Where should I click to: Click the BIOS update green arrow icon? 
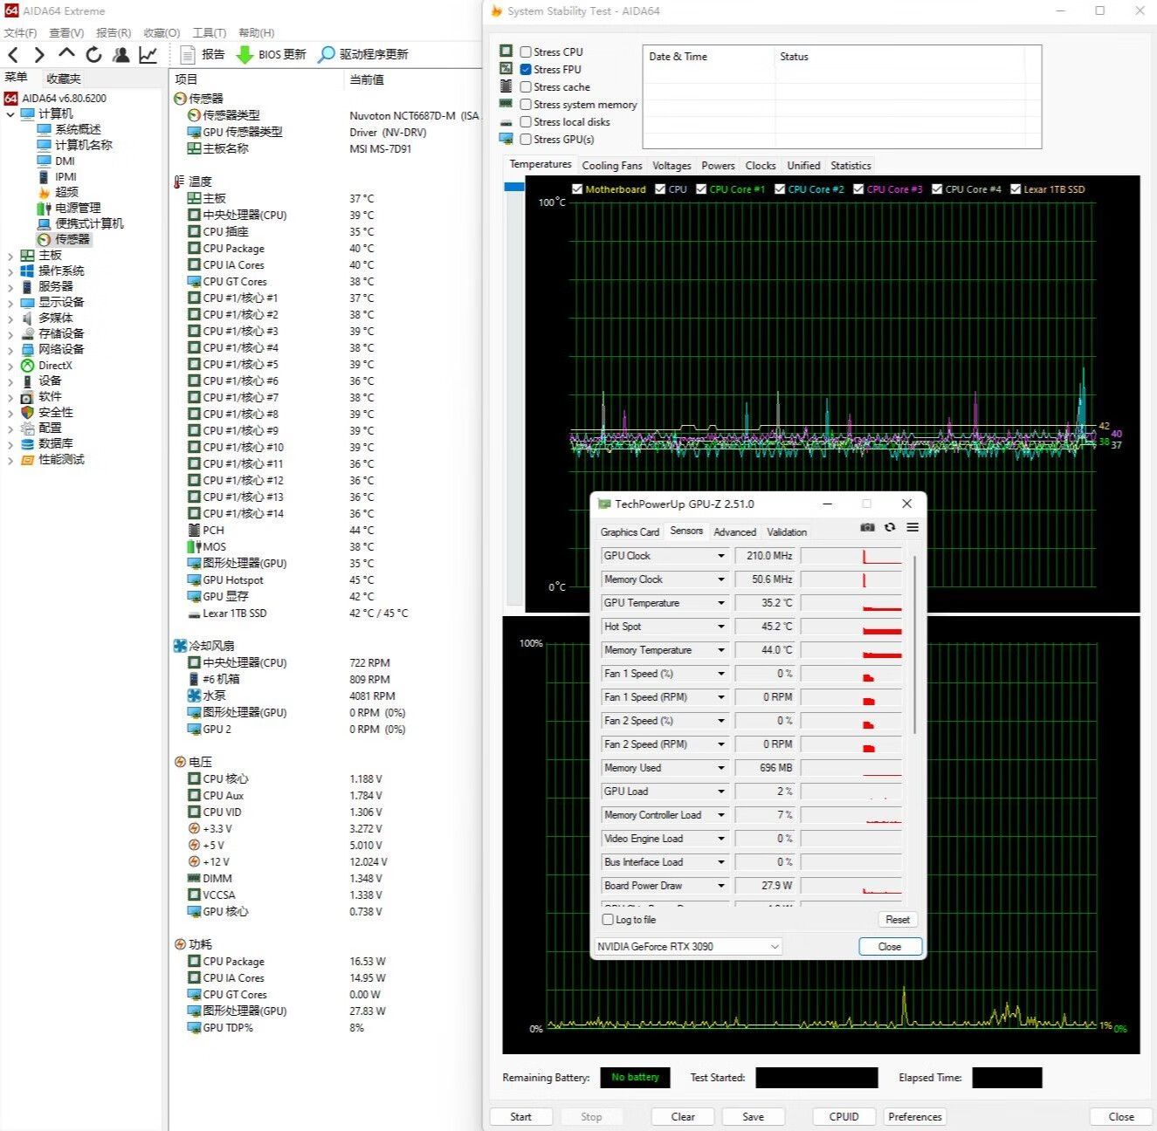(x=244, y=55)
